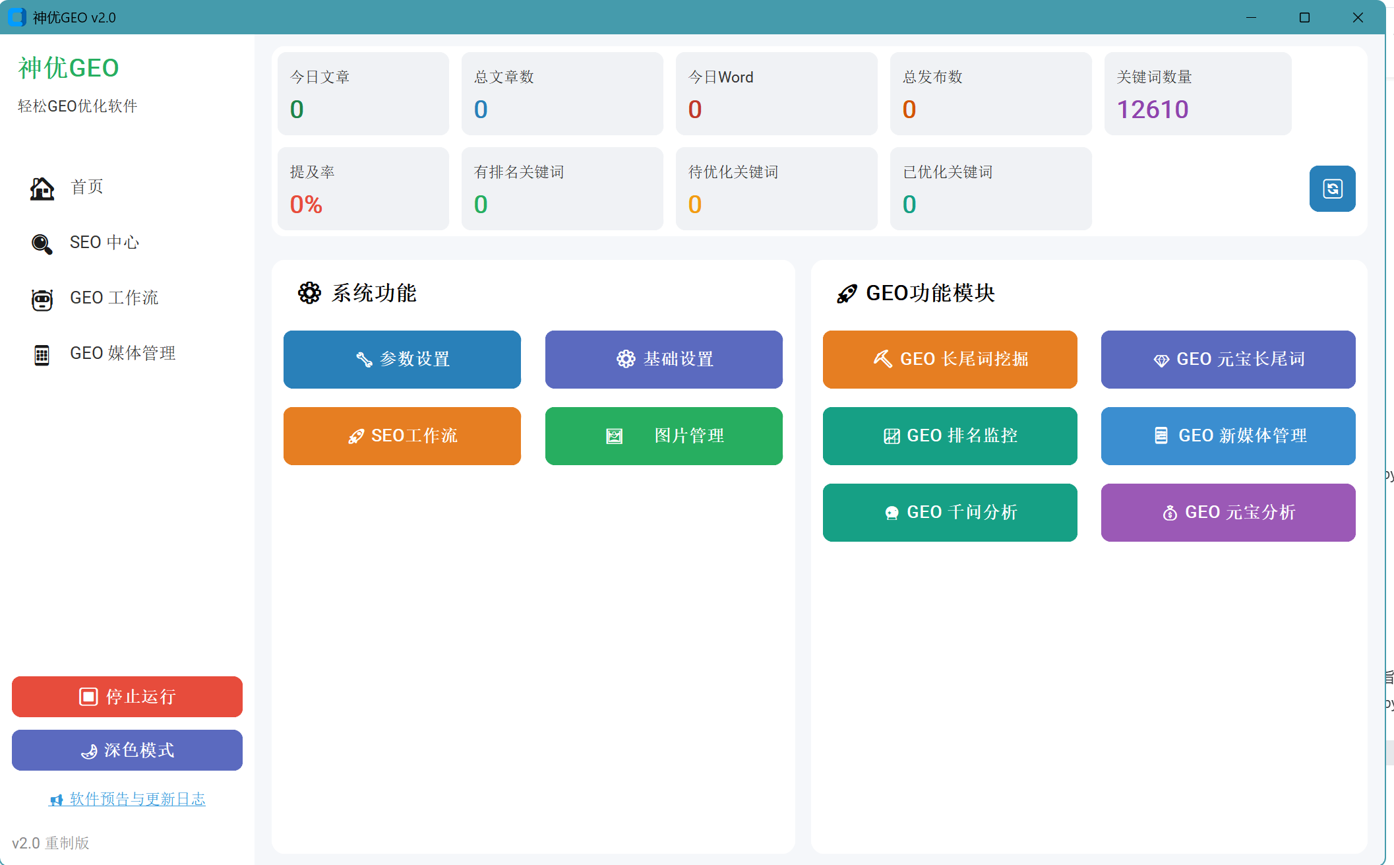1394x865 pixels.
Task: Click the 提及率 0% card
Action: click(363, 189)
